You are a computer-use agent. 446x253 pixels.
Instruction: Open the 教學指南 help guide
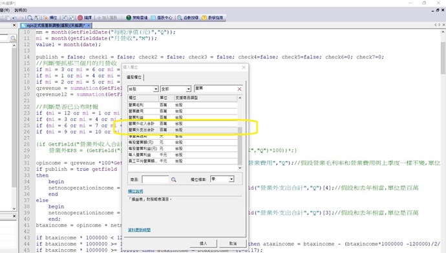point(213,17)
